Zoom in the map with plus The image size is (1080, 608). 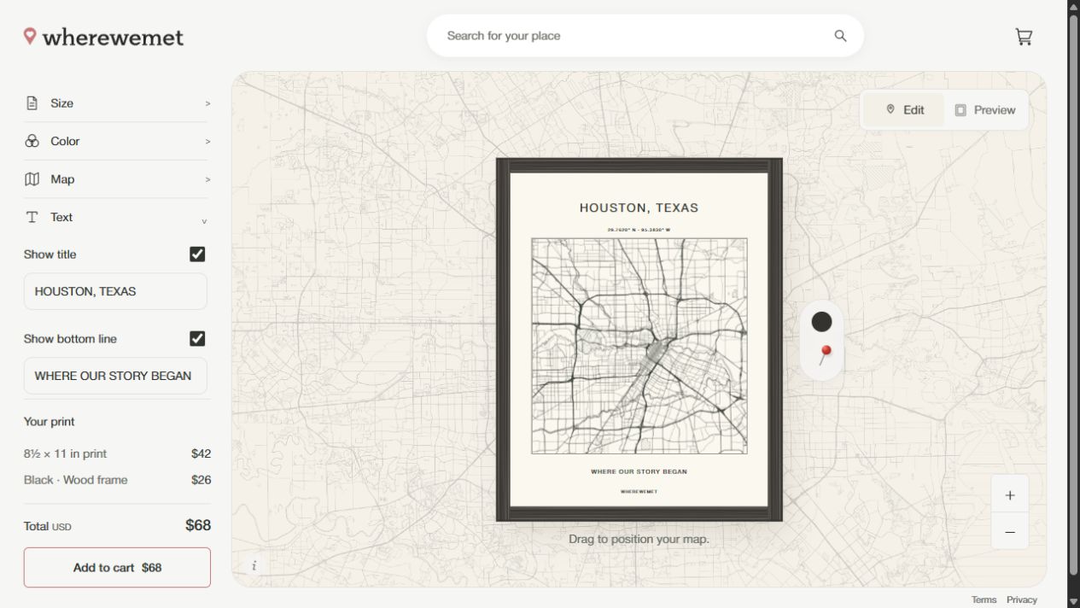click(1010, 495)
